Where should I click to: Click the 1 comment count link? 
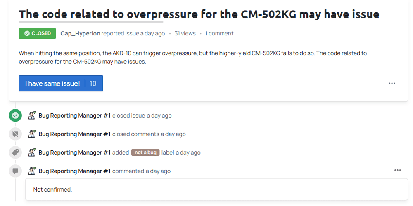coord(219,34)
